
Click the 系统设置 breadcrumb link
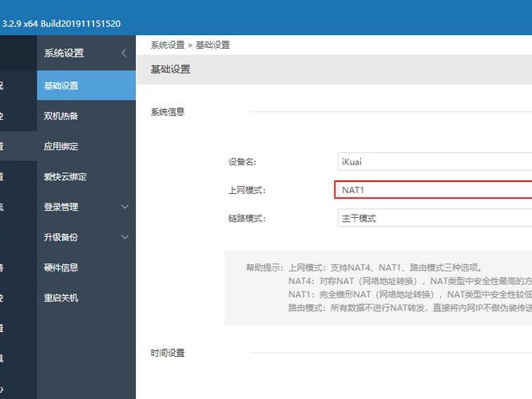(167, 45)
